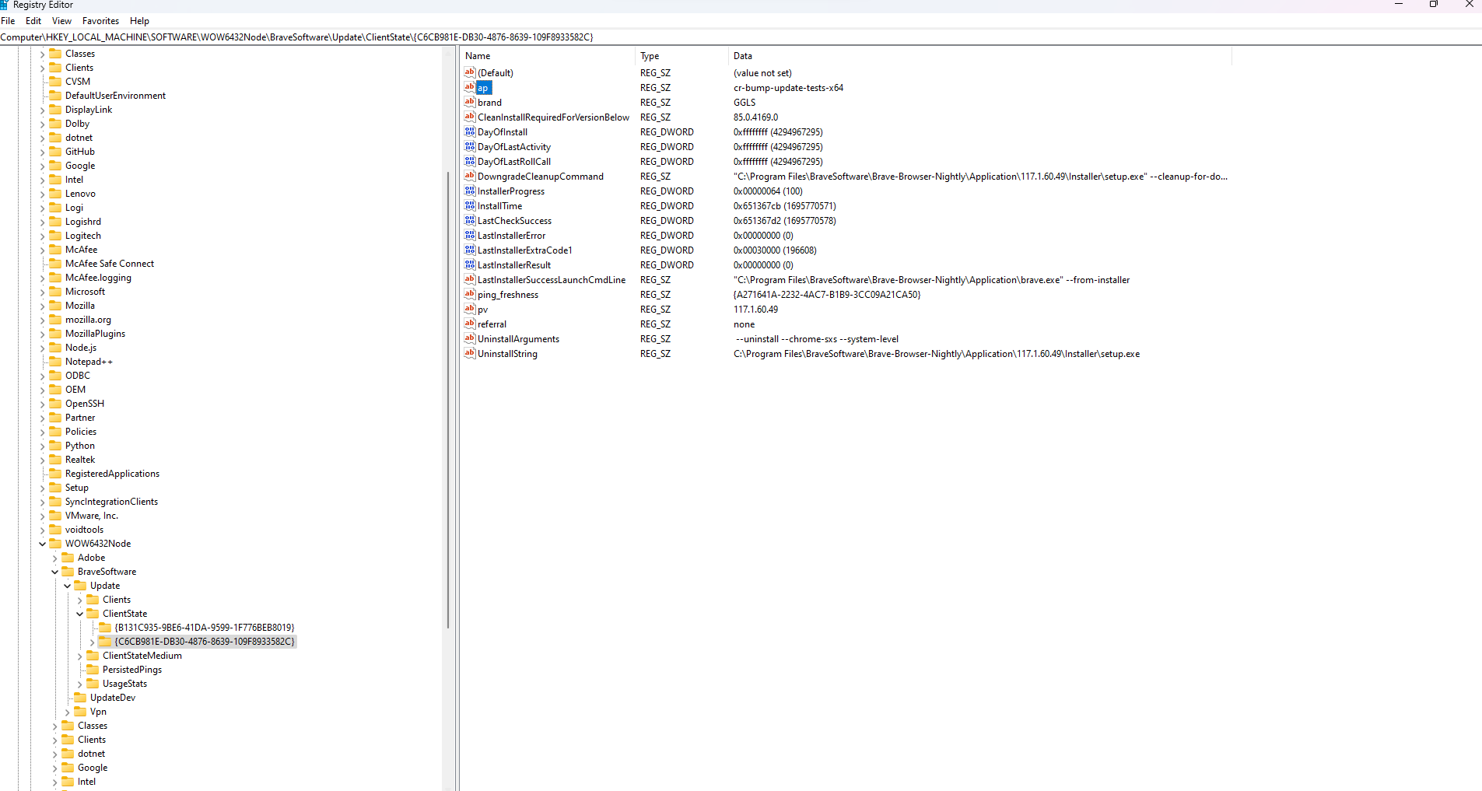Select the UsageStats key in the tree
This screenshot has width=1482, height=791.
pos(124,683)
